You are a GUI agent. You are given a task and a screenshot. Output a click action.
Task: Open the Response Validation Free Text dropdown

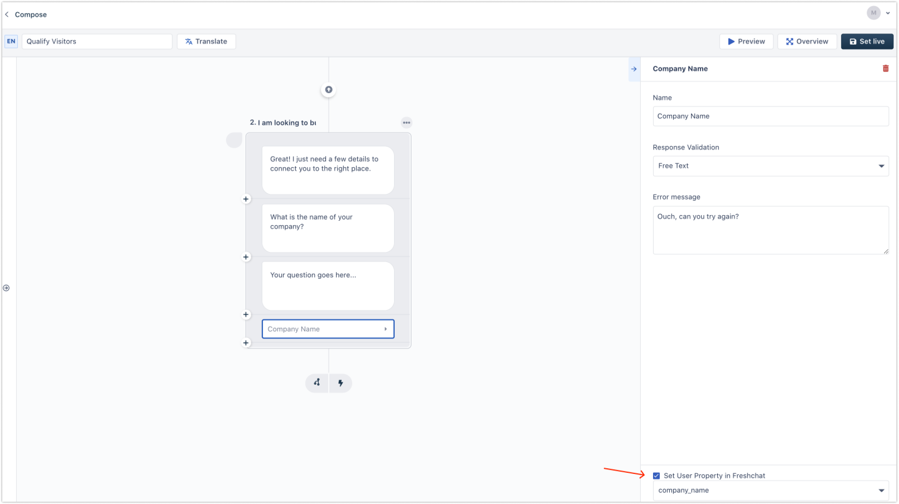(x=771, y=166)
